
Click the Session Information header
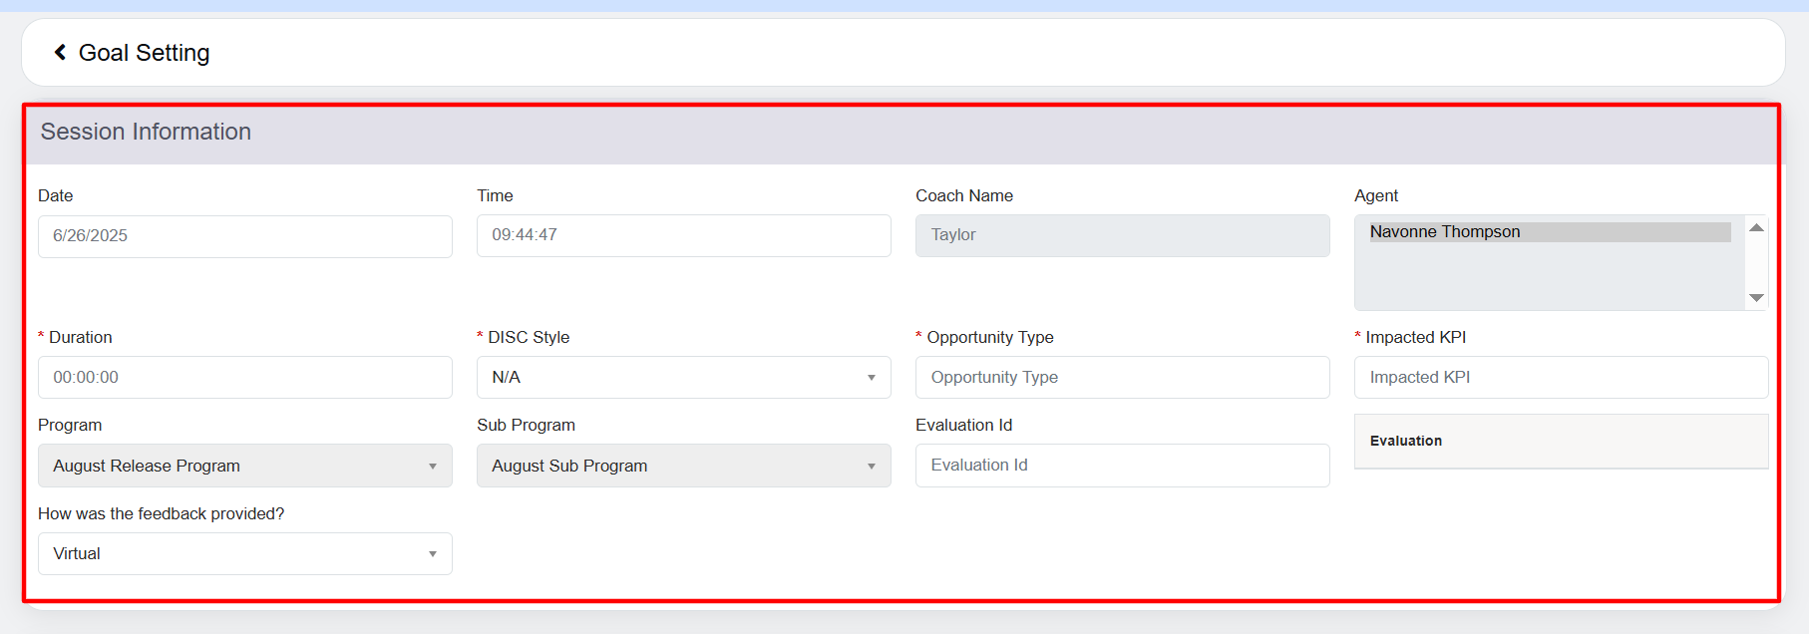pos(146,133)
